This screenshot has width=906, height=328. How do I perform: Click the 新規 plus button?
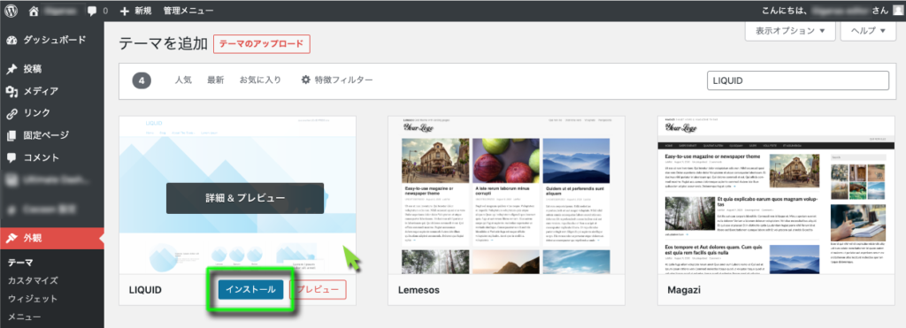point(135,11)
